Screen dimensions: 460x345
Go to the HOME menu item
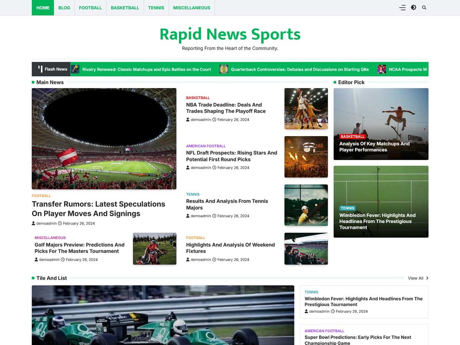click(x=43, y=8)
